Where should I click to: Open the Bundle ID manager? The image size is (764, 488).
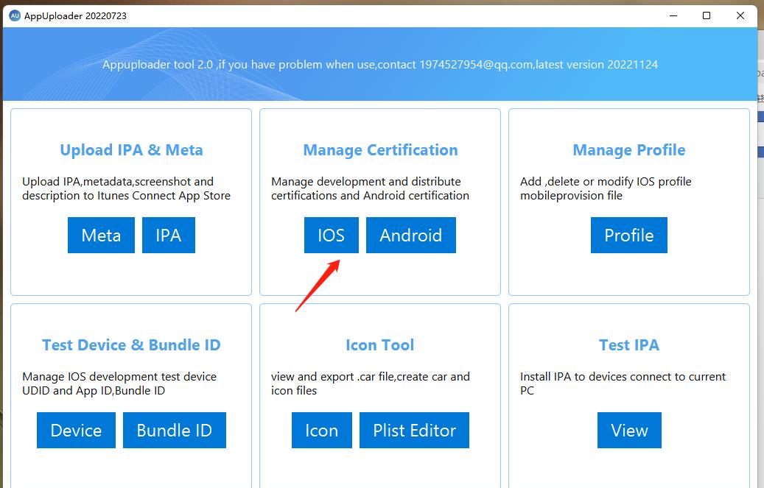click(175, 430)
